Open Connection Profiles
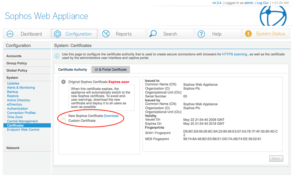The height and width of the screenshot is (176, 293). (21, 113)
